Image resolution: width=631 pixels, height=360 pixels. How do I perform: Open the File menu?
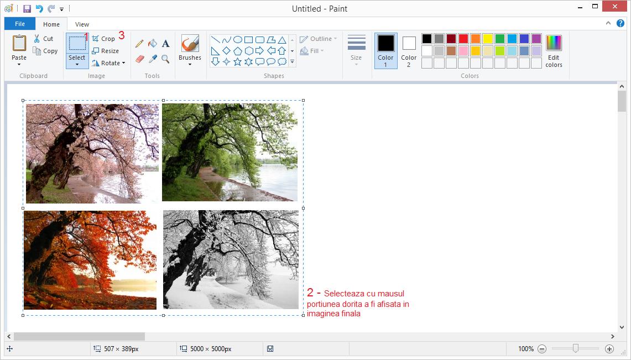20,24
